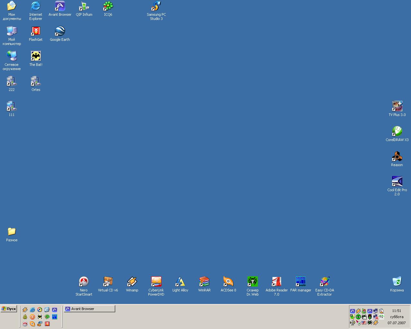411x329 pixels.
Task: Open Windows Media Player in Quick Launch
Action: [39, 310]
